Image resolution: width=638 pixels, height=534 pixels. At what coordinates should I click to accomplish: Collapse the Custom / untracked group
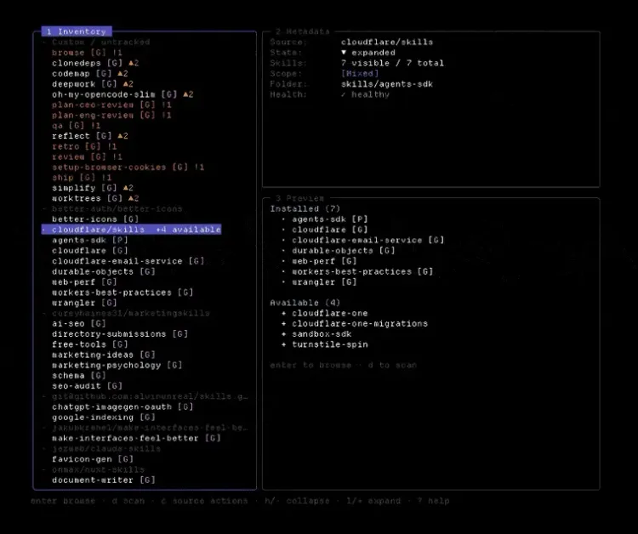pos(44,42)
